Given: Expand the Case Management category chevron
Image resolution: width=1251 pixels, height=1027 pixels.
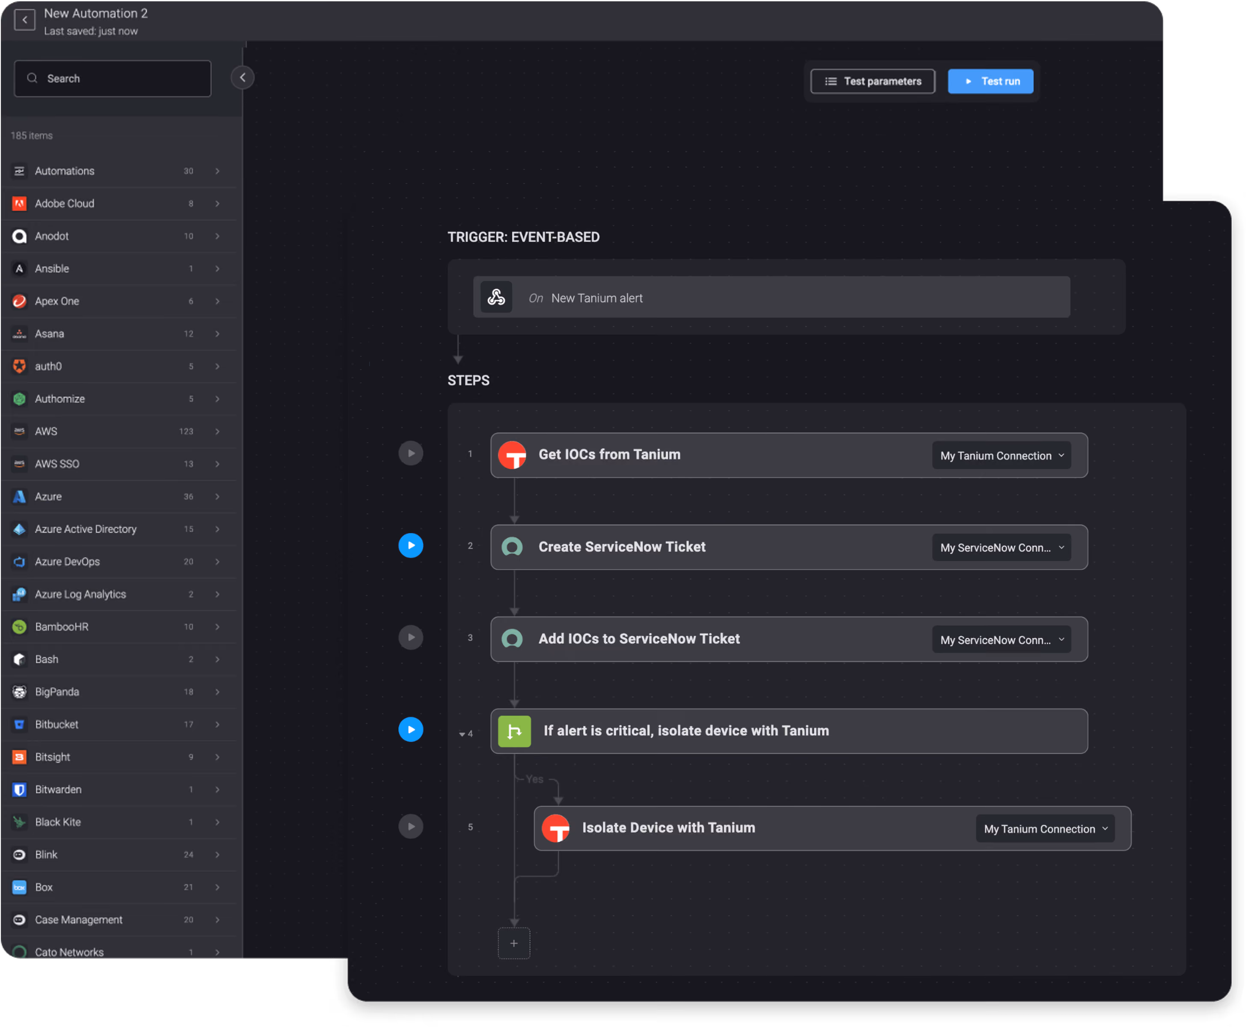Looking at the screenshot, I should (x=218, y=920).
